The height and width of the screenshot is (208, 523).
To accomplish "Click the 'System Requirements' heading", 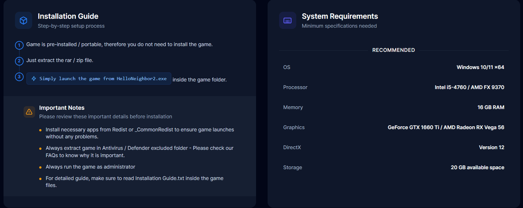I will point(340,16).
